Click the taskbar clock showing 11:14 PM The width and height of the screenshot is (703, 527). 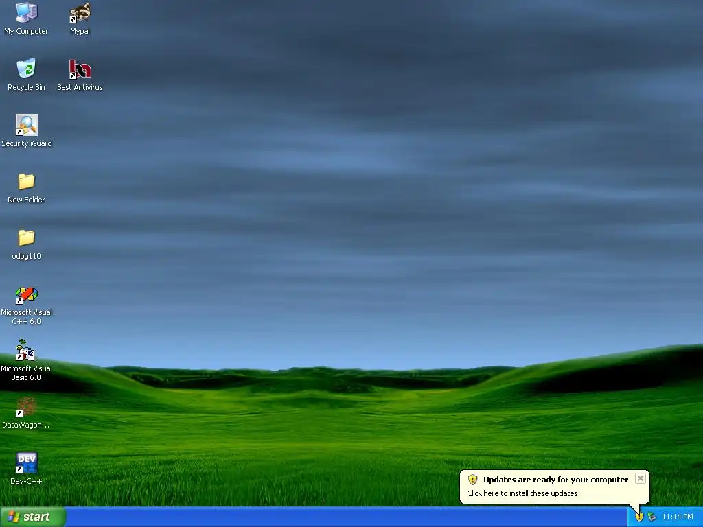tap(678, 517)
